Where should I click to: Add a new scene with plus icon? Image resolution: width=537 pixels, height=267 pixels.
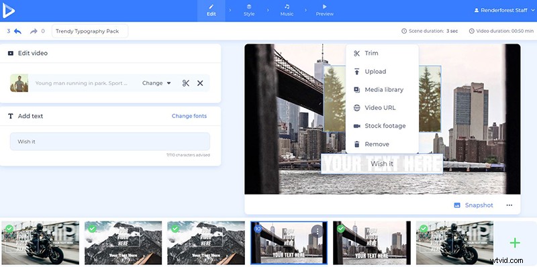[x=515, y=243]
